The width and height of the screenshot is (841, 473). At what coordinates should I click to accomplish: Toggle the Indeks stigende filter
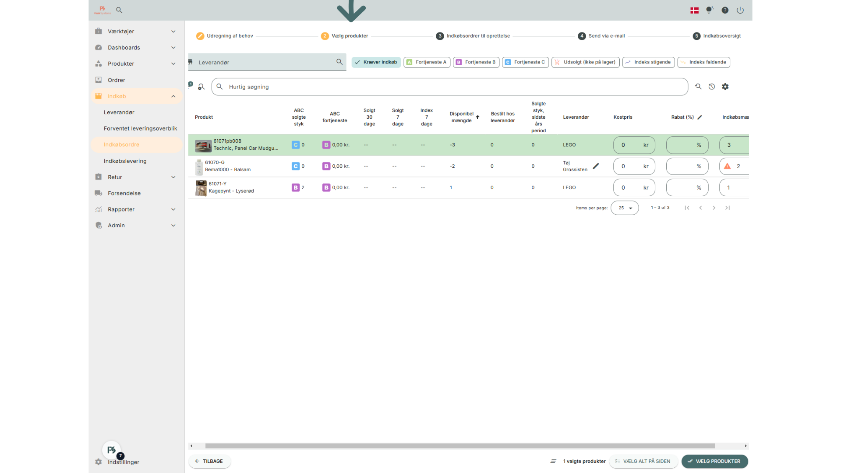click(x=648, y=62)
